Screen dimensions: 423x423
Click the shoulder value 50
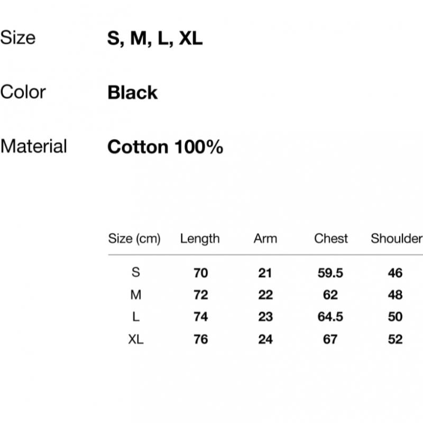pos(395,317)
